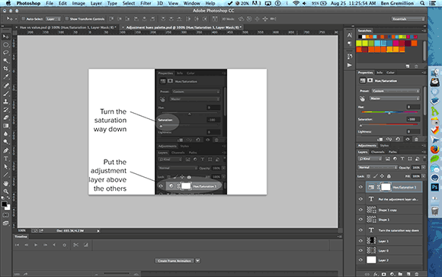Screen dimensions: 442x277
Task: Hide the Layer 0 layer
Action: 360,250
